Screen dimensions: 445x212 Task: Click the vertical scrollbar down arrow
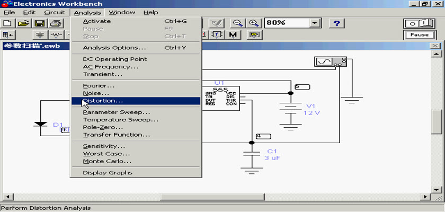tap(436, 190)
